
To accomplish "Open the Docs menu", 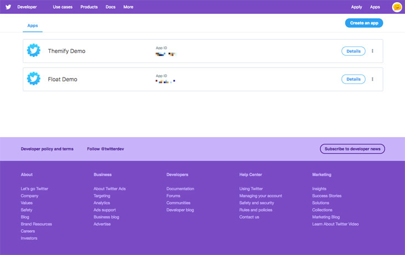I will coord(110,7).
